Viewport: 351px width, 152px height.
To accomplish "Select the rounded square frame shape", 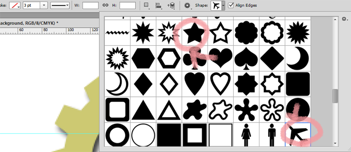I will coord(118,110).
